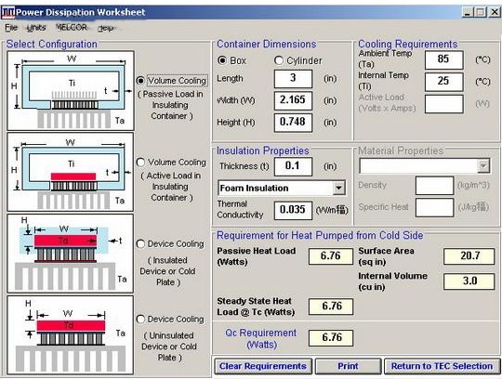Click the insulation Thickness input field
502x379 pixels.
293,166
